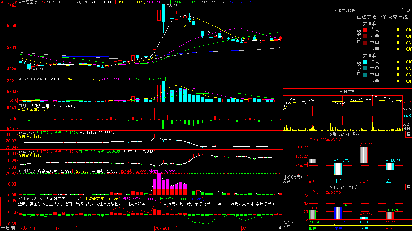Open the VOL(5,10,20) indicator parameters
This screenshot has height=231, width=412.
coord(30,79)
